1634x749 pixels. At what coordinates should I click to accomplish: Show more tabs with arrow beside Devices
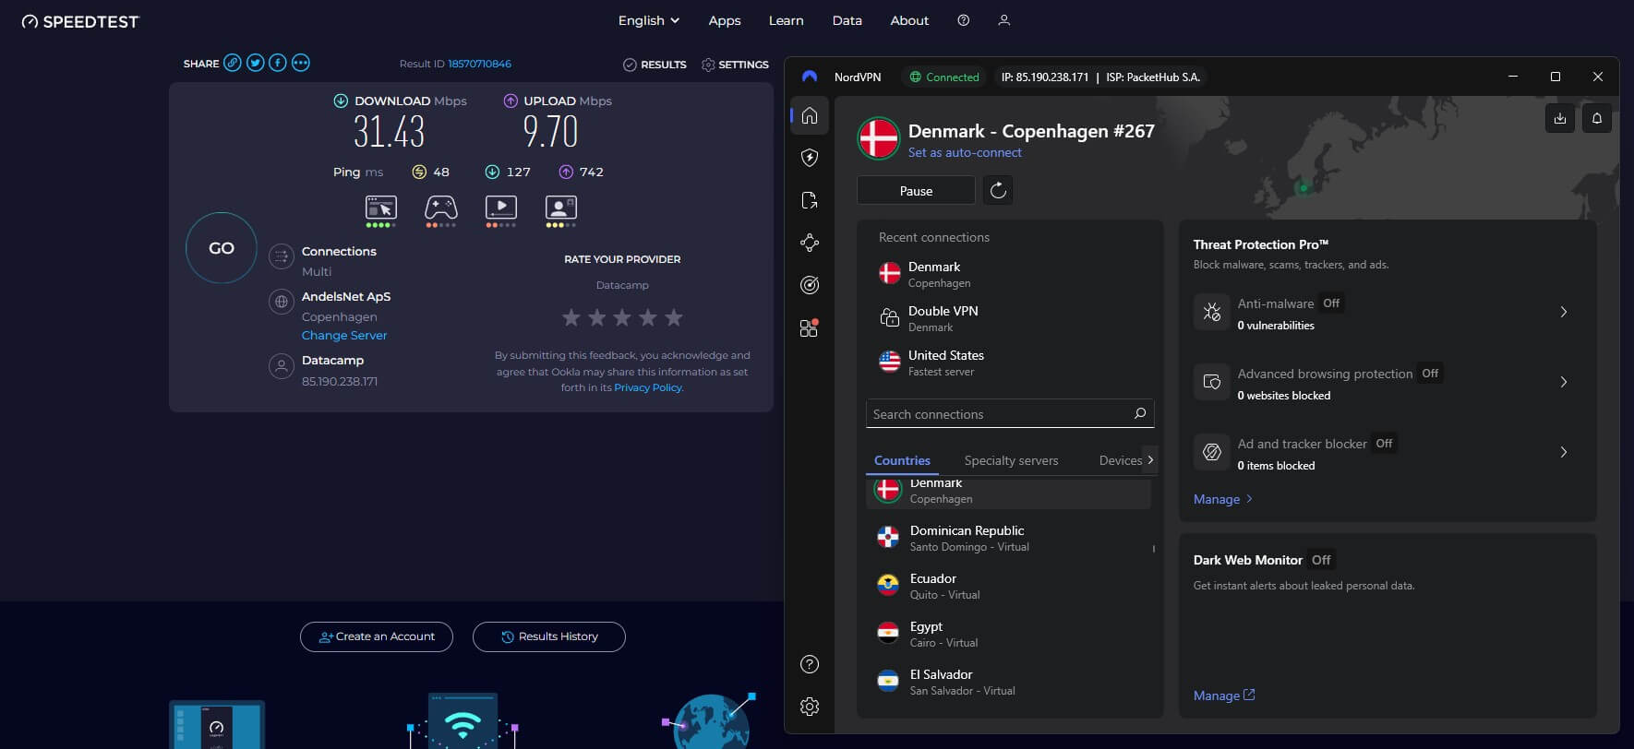pyautogui.click(x=1150, y=459)
